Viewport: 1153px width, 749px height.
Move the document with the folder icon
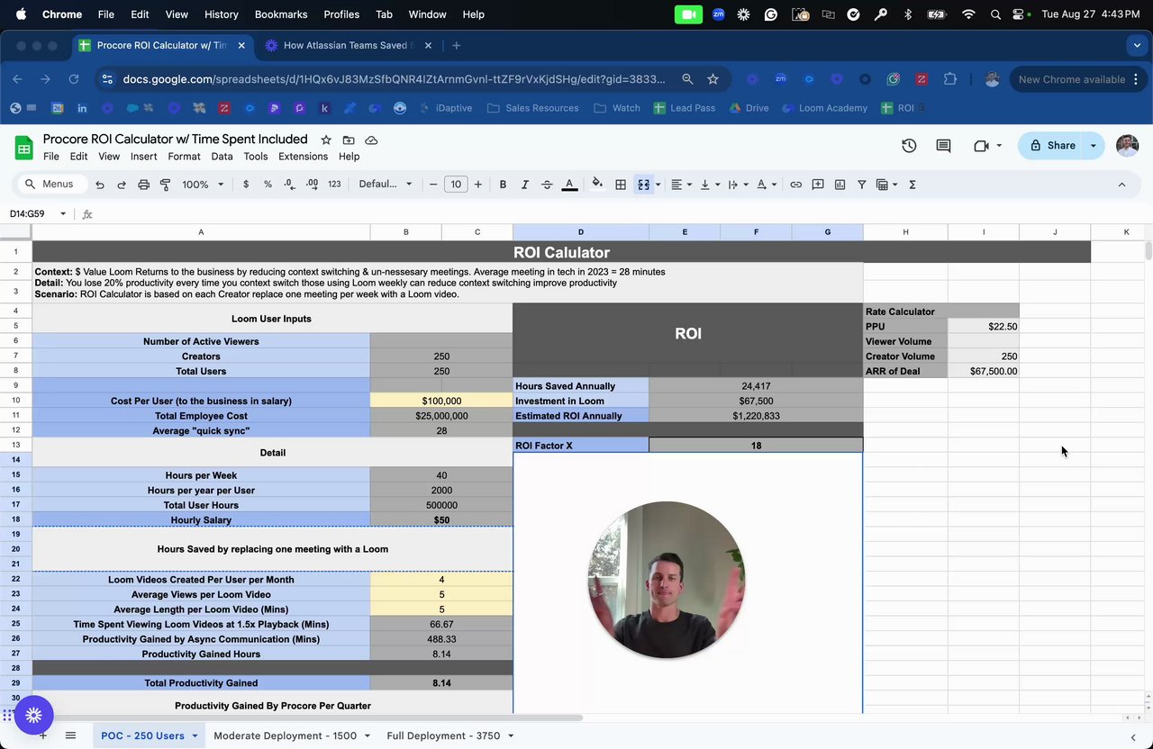[349, 140]
